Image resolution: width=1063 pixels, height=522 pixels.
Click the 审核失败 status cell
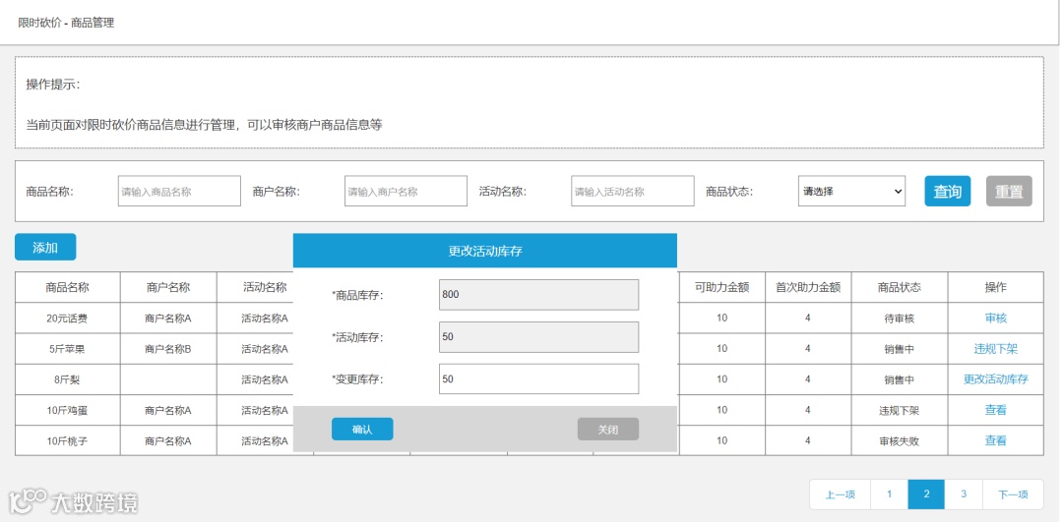900,440
